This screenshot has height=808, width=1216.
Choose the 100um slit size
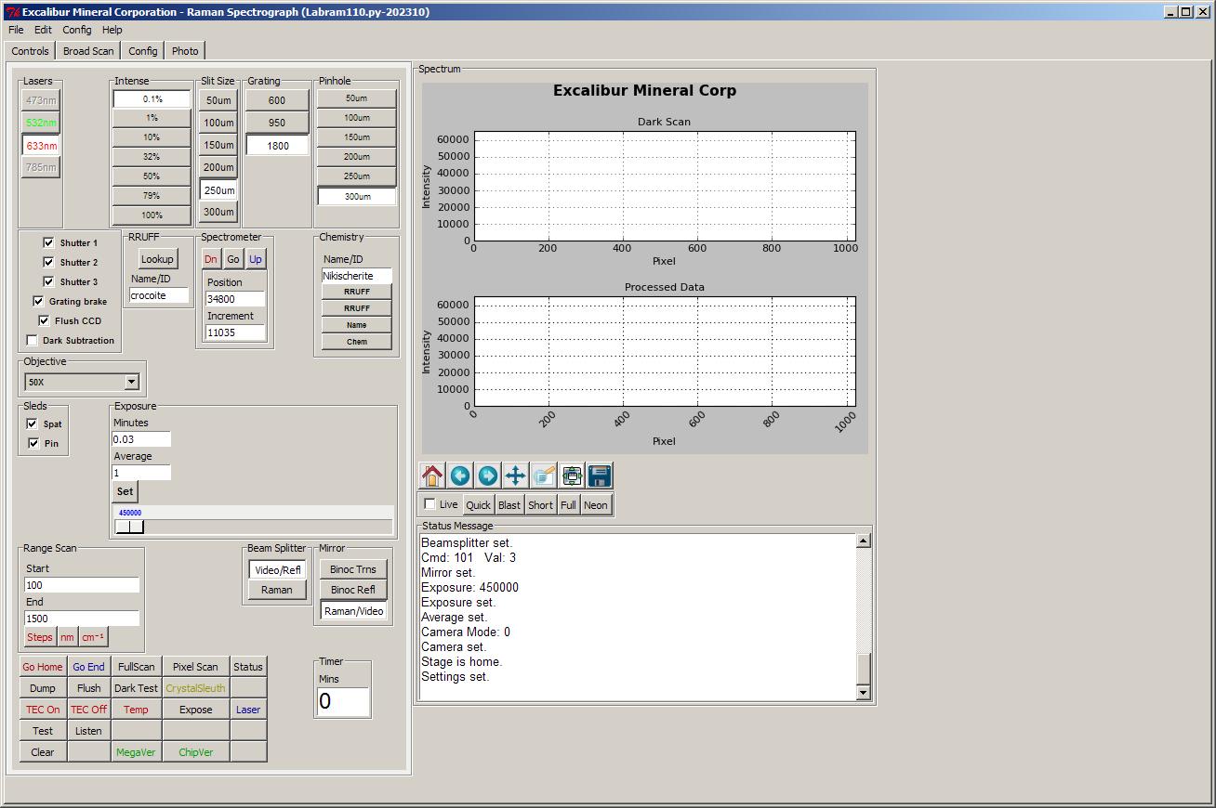point(218,123)
